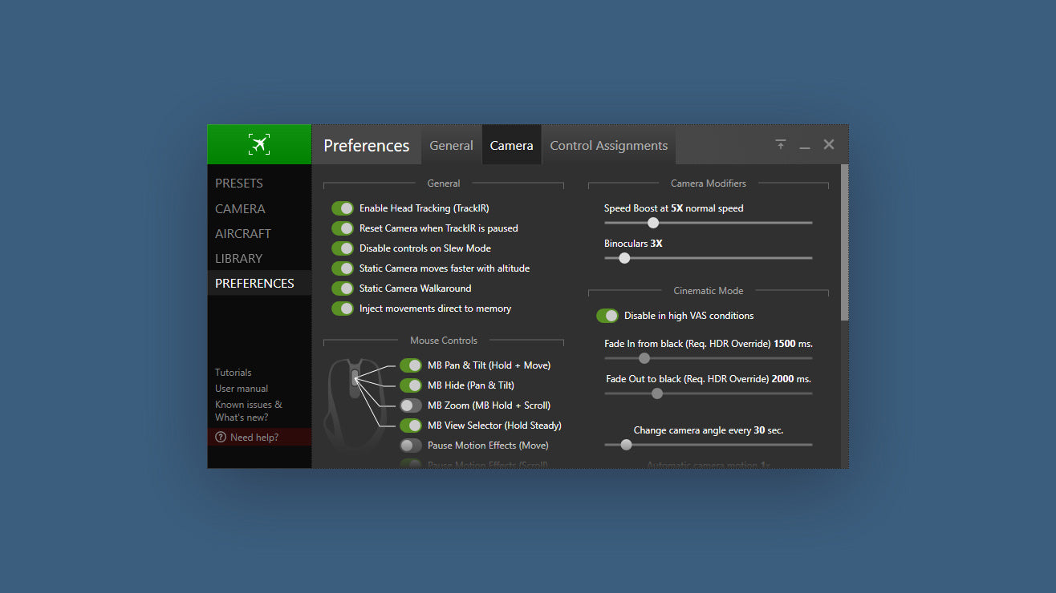Close the window with the X icon
This screenshot has width=1056, height=593.
point(829,144)
